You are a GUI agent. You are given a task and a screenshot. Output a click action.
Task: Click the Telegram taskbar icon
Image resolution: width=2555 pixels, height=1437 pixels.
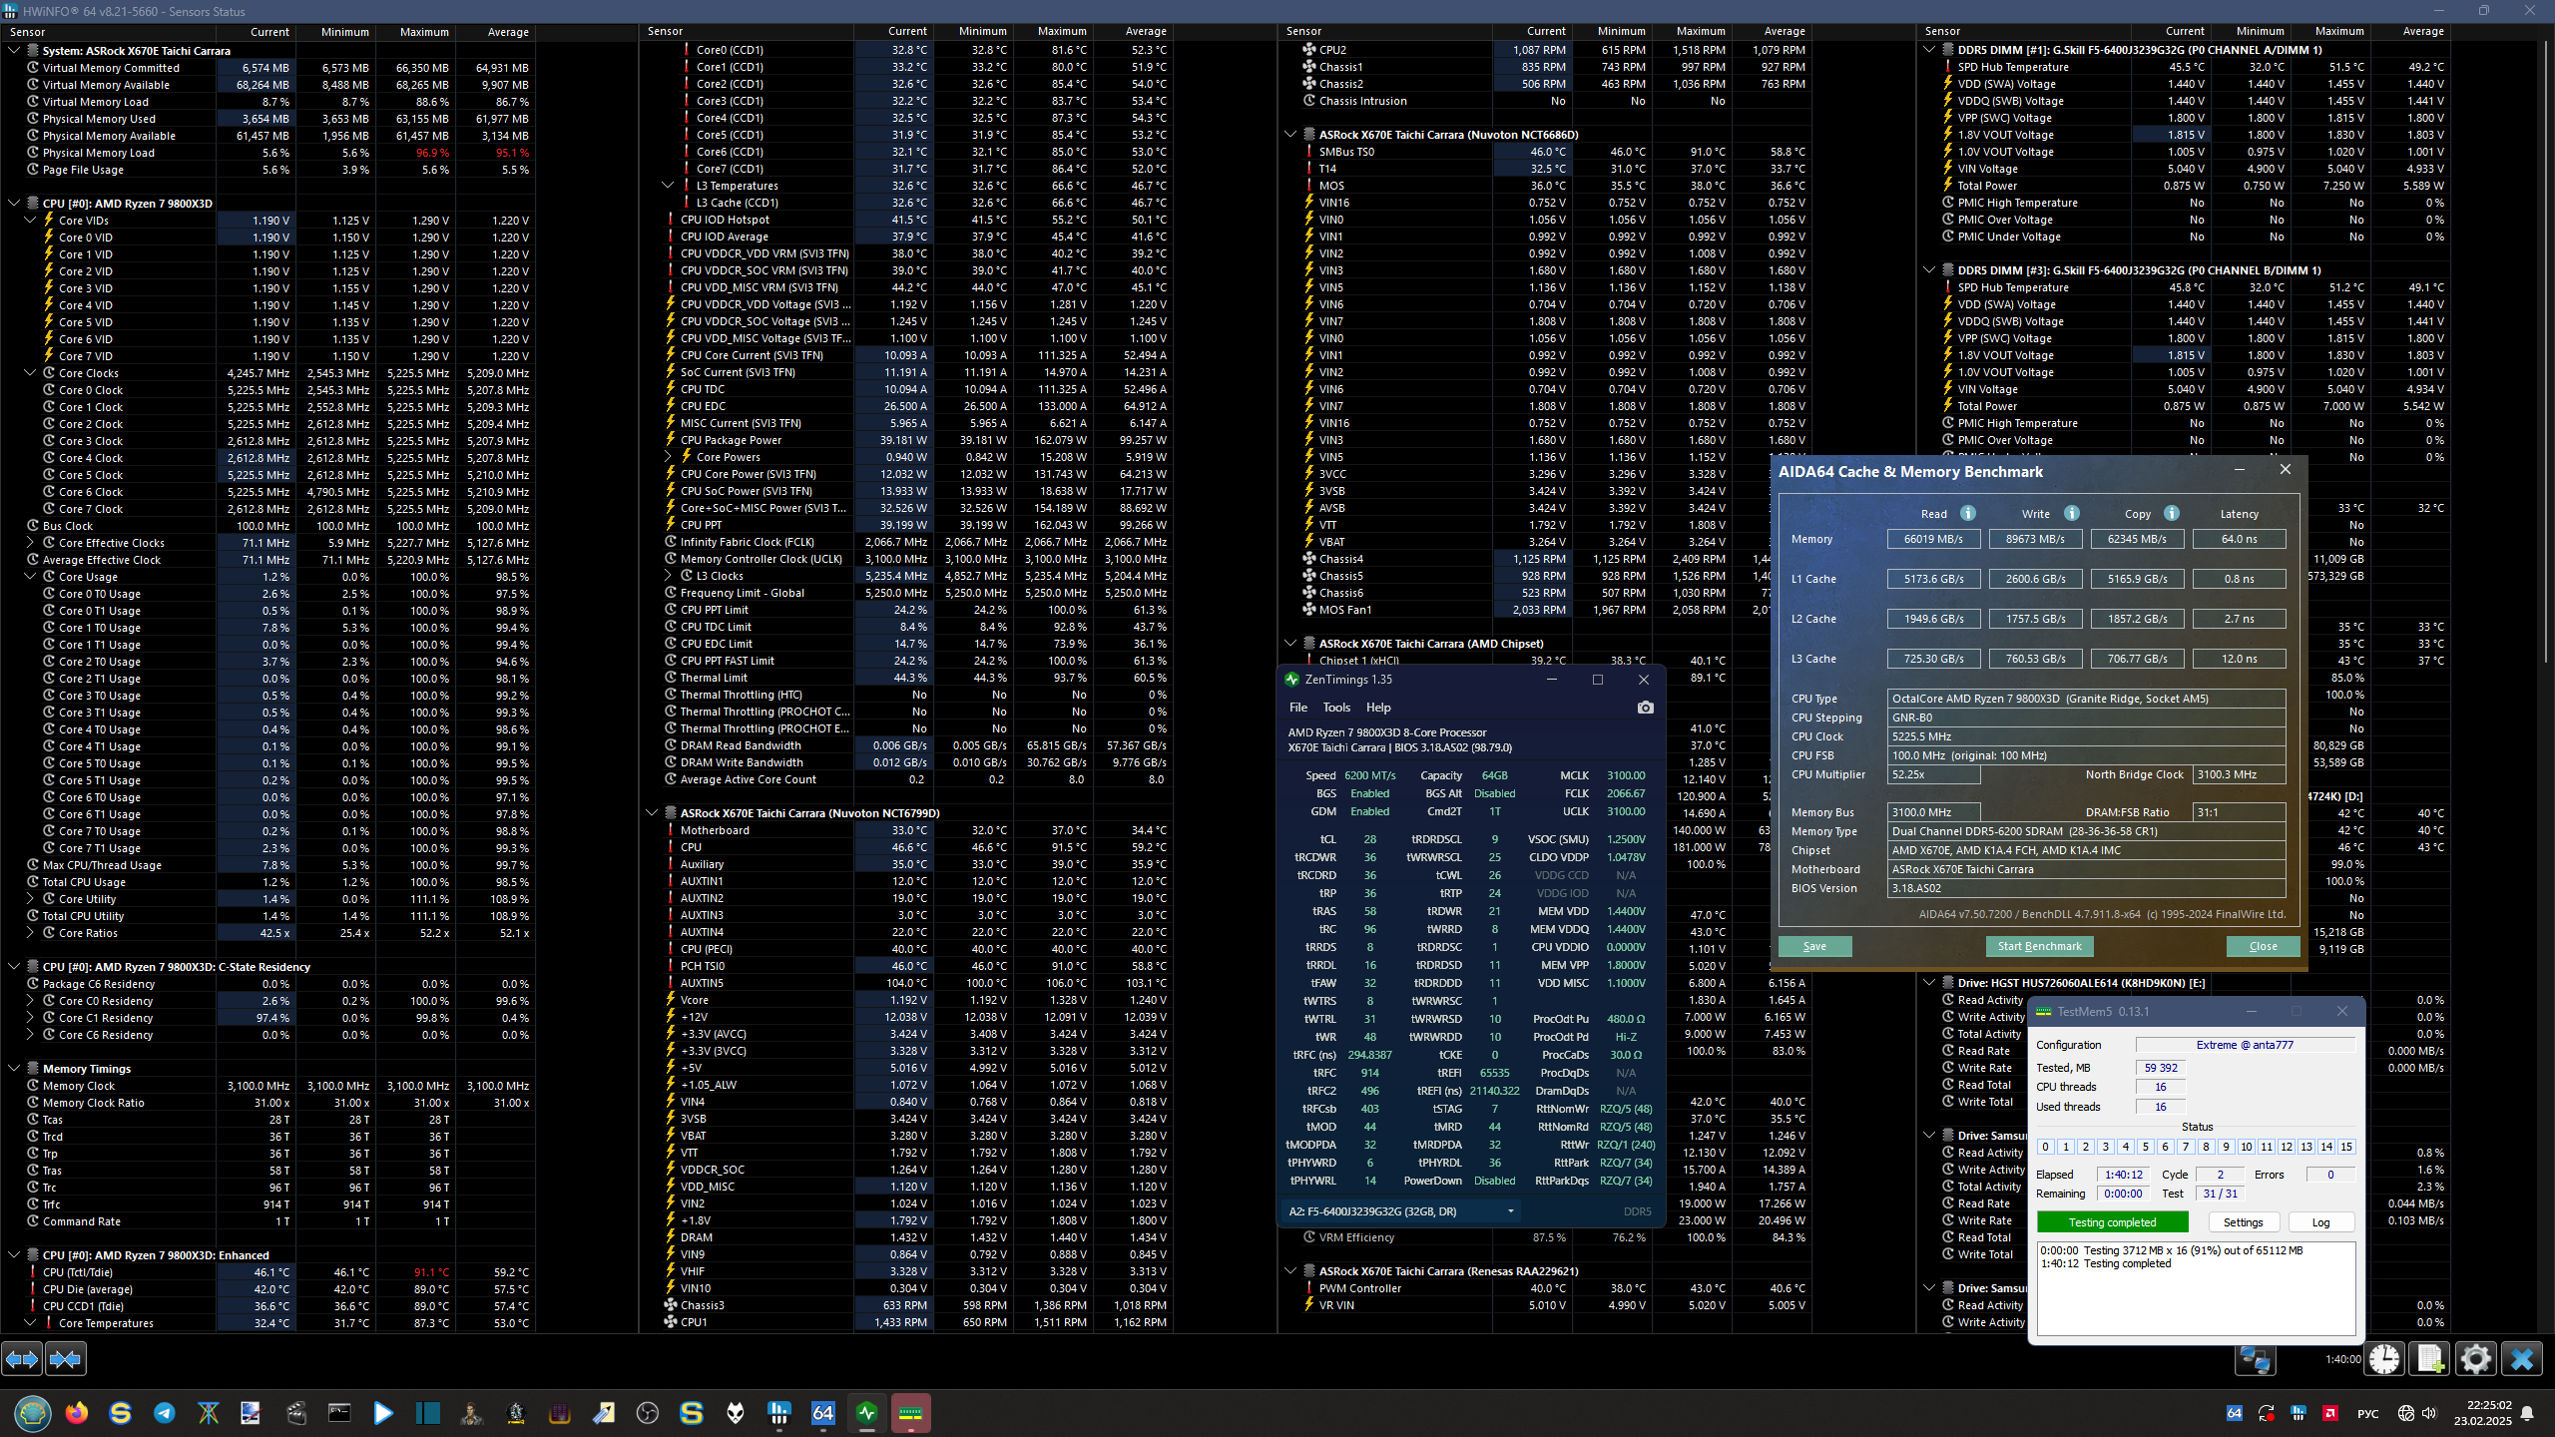coord(165,1413)
